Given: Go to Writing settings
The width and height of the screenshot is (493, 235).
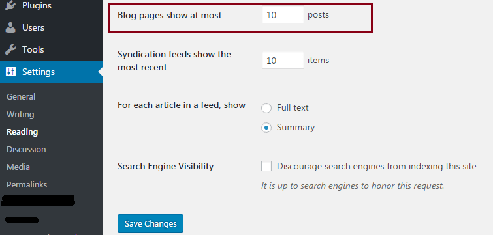Looking at the screenshot, I should click(x=20, y=115).
